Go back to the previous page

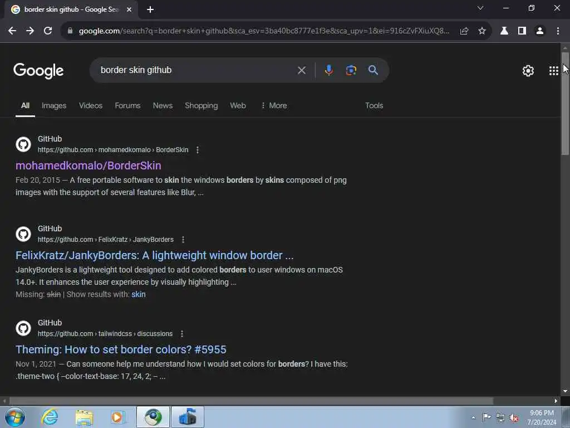(x=12, y=31)
